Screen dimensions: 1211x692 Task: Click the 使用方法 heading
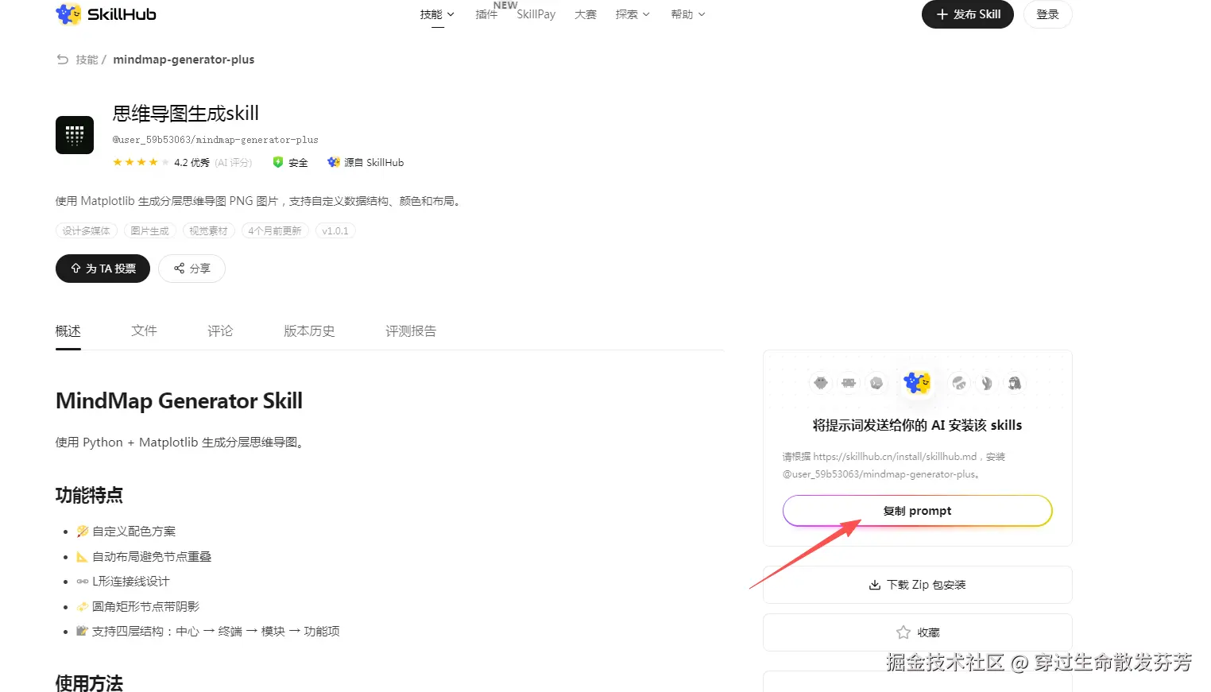[x=89, y=683]
